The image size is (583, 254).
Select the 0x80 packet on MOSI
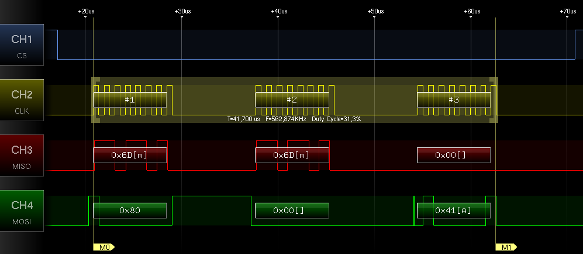(130, 210)
